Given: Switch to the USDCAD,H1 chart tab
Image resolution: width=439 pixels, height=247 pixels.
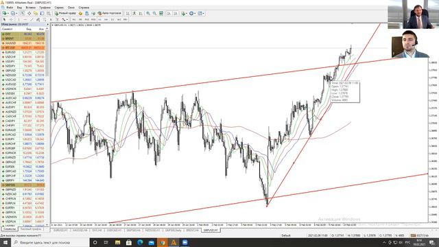Looking at the screenshot, I should tap(115, 231).
